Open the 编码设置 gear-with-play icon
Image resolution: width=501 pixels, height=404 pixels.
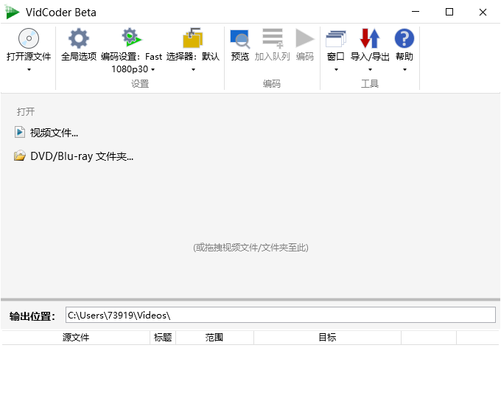point(131,38)
